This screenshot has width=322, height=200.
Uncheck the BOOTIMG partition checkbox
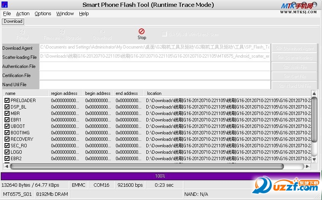[x=7, y=133]
